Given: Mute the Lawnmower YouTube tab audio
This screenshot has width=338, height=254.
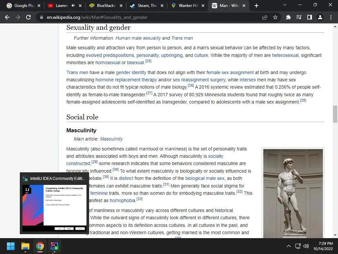Looking at the screenshot, I should pos(73,6).
